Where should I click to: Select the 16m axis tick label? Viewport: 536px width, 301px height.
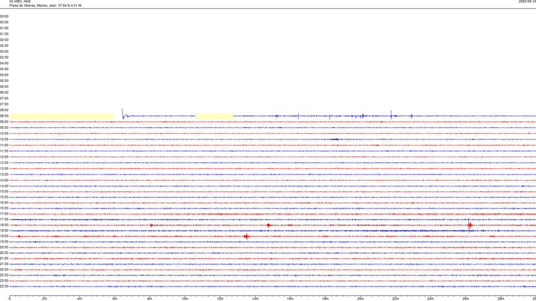[x=290, y=299]
